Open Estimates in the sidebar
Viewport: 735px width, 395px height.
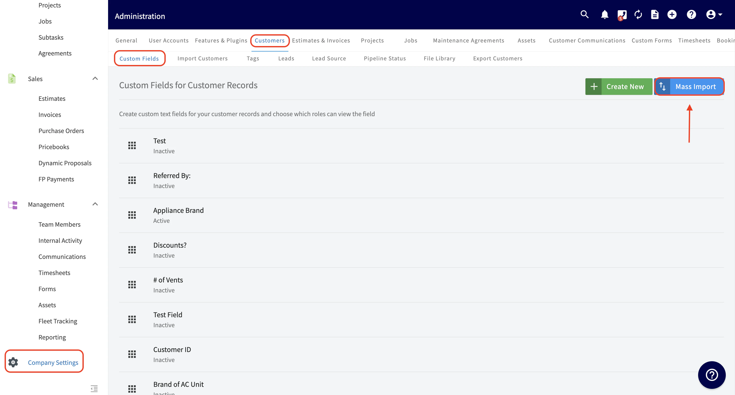coord(52,98)
